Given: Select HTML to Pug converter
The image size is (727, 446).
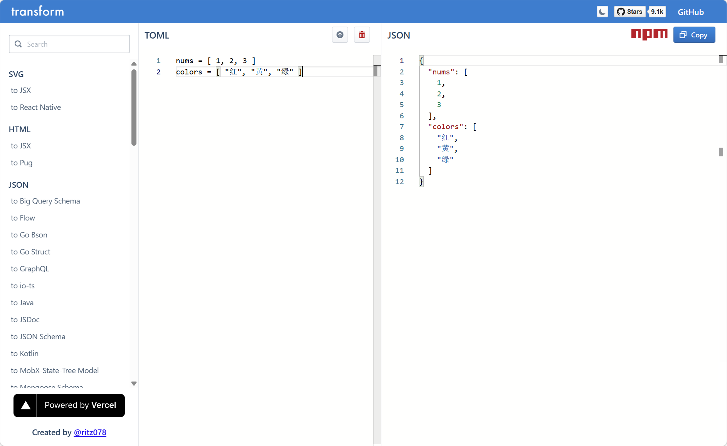Looking at the screenshot, I should coord(22,163).
